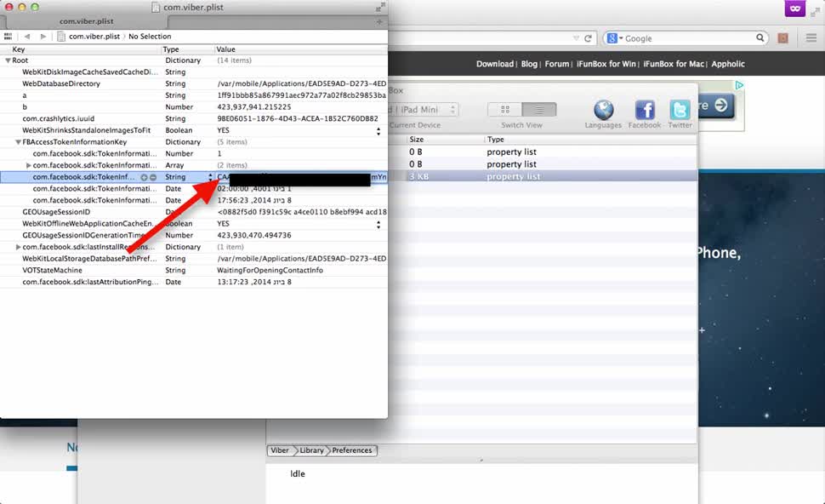Sort iFunBox list by Size column
This screenshot has width=825, height=504.
click(x=445, y=140)
